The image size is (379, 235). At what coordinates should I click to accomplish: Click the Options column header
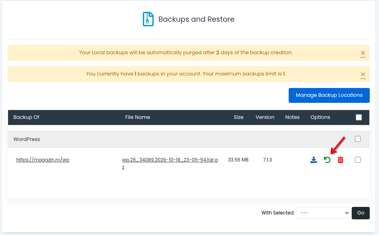coord(320,117)
